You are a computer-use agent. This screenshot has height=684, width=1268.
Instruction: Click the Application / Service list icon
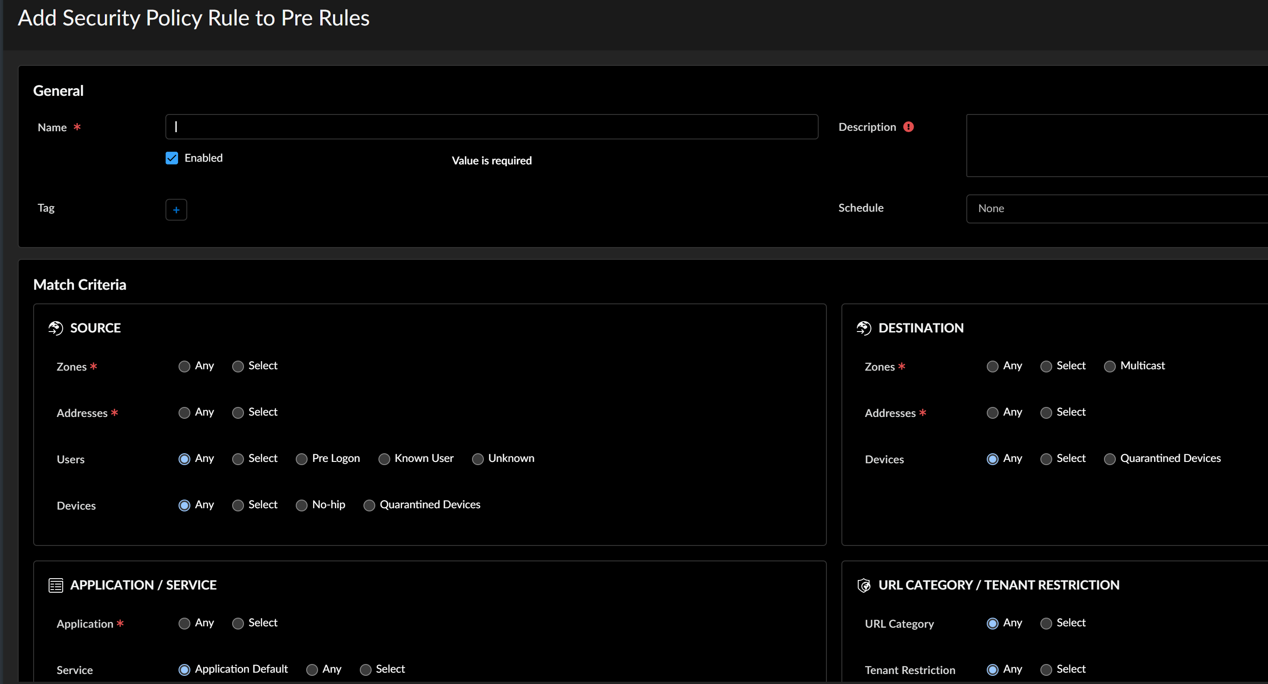[x=55, y=585]
